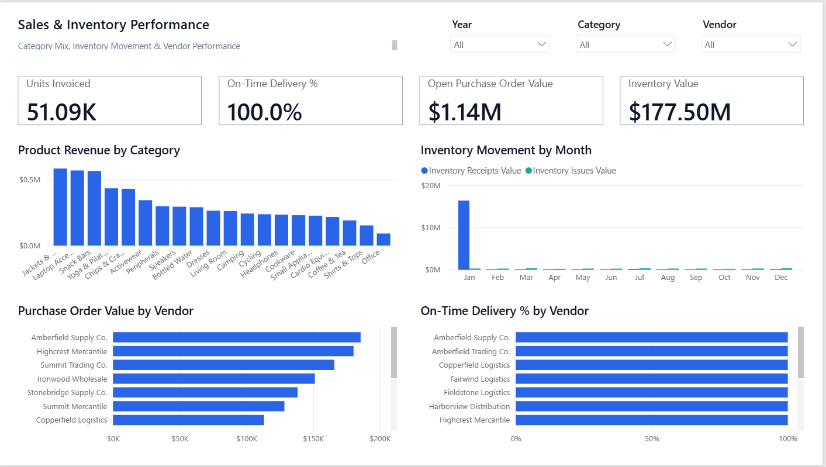The height and width of the screenshot is (467, 826).
Task: Click the 51.09K units figure
Action: tap(62, 112)
